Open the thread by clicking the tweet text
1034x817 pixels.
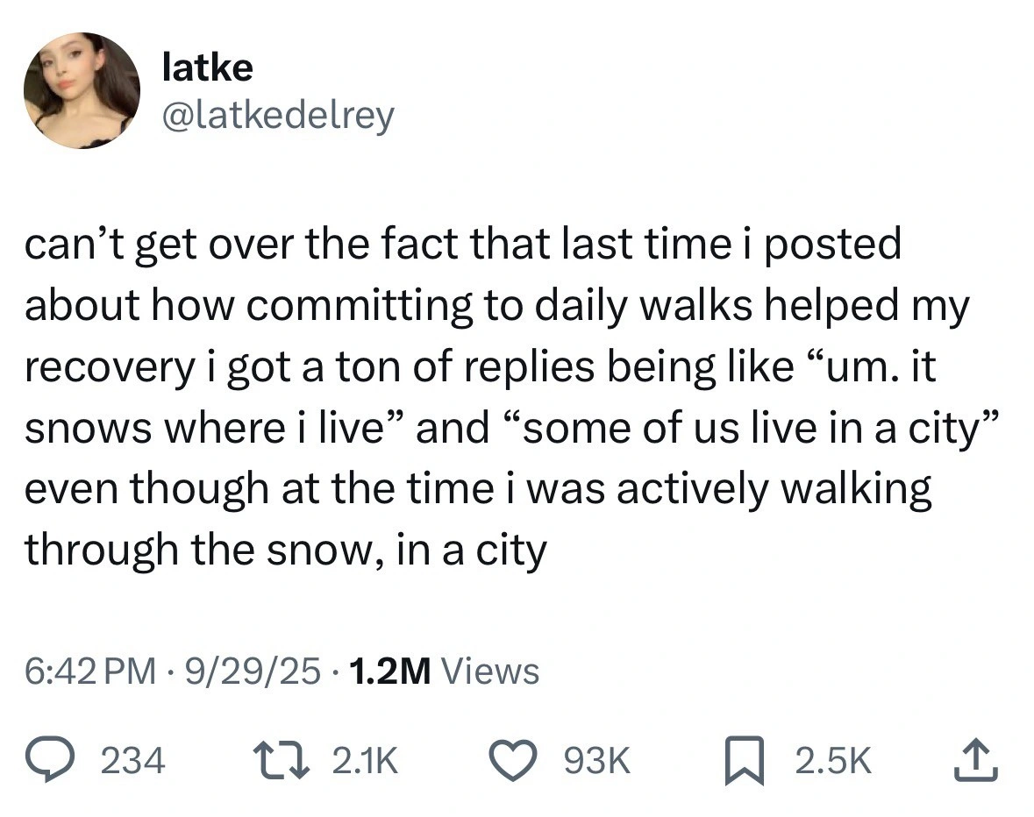pyautogui.click(x=500, y=394)
